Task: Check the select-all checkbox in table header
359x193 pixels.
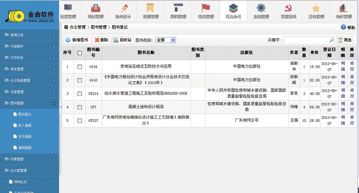Action: pyautogui.click(x=80, y=53)
